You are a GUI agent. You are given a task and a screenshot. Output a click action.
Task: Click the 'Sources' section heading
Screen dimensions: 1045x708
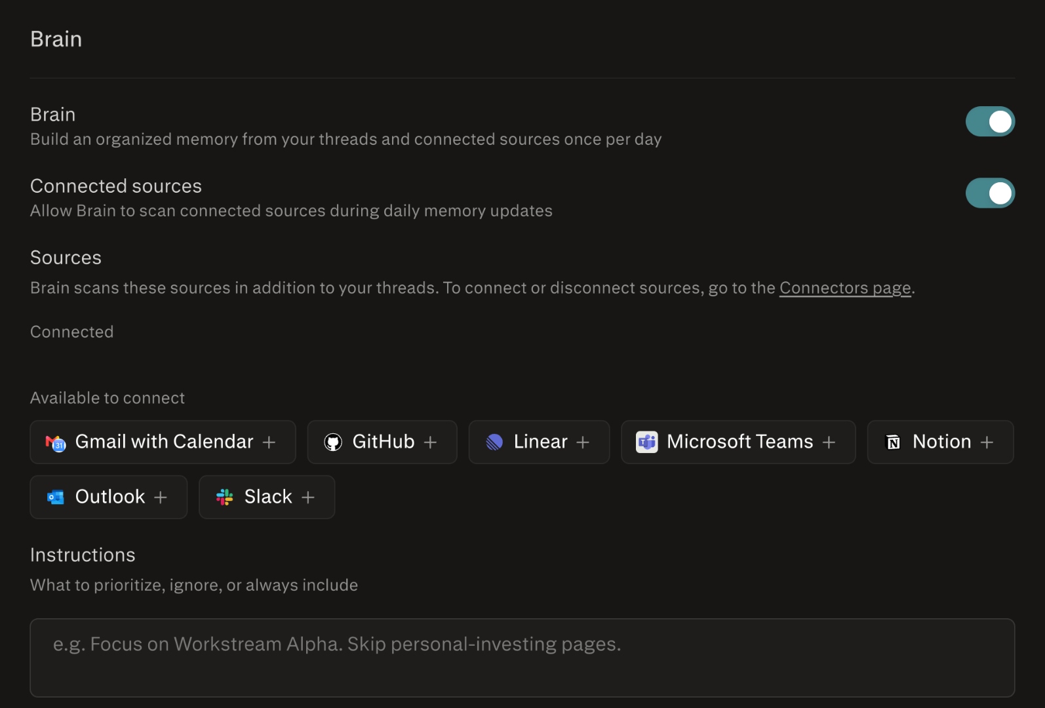(x=66, y=258)
